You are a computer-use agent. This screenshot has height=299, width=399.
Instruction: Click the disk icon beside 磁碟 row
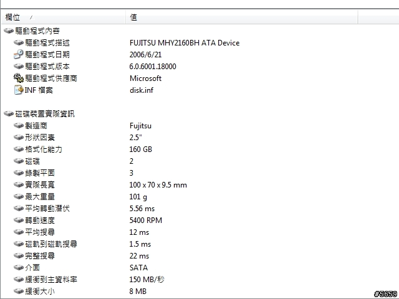coord(19,161)
